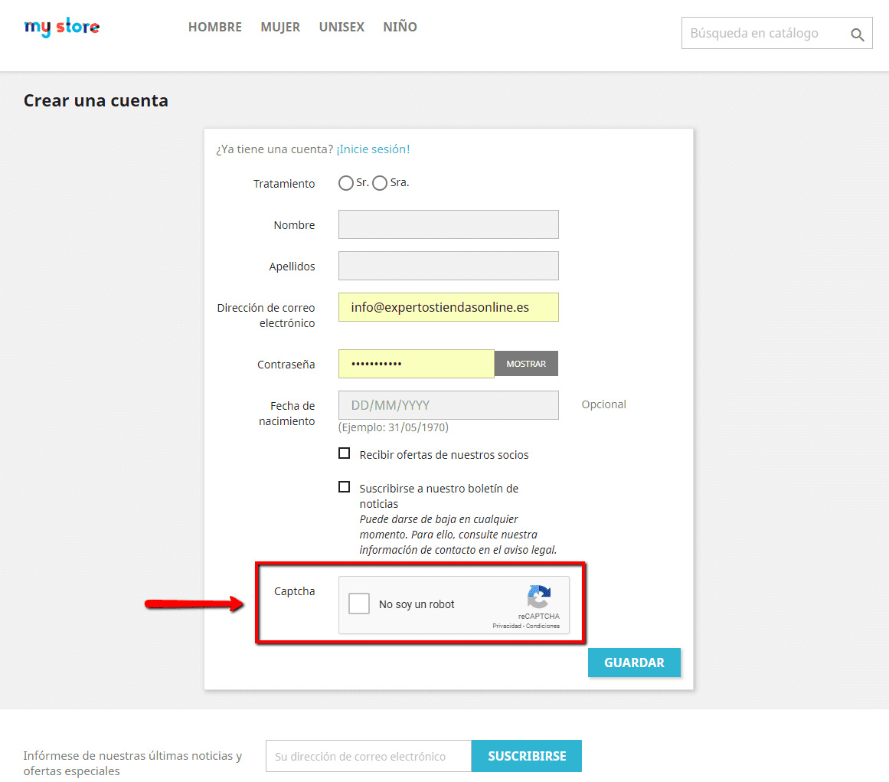
Task: Click the Fecha de nacimiento date field
Action: [x=448, y=404]
